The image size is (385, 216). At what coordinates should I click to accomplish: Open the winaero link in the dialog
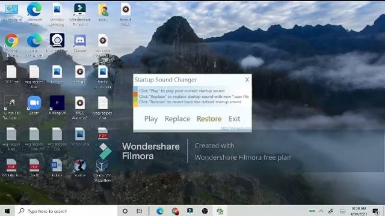pos(235,128)
